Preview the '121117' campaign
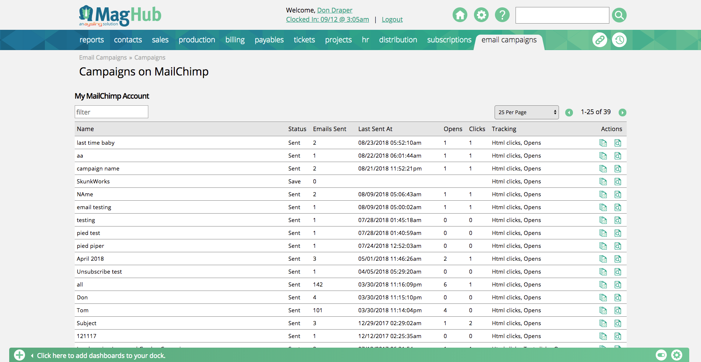Screen dimensions: 701x362 [x=618, y=336]
